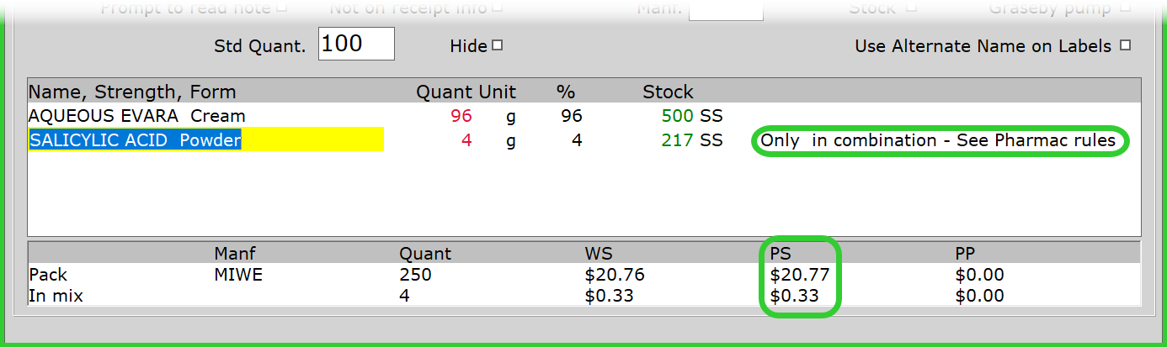This screenshot has width=1167, height=347.
Task: Click the red quantity 4 for Salicylic Acid
Action: coord(466,140)
